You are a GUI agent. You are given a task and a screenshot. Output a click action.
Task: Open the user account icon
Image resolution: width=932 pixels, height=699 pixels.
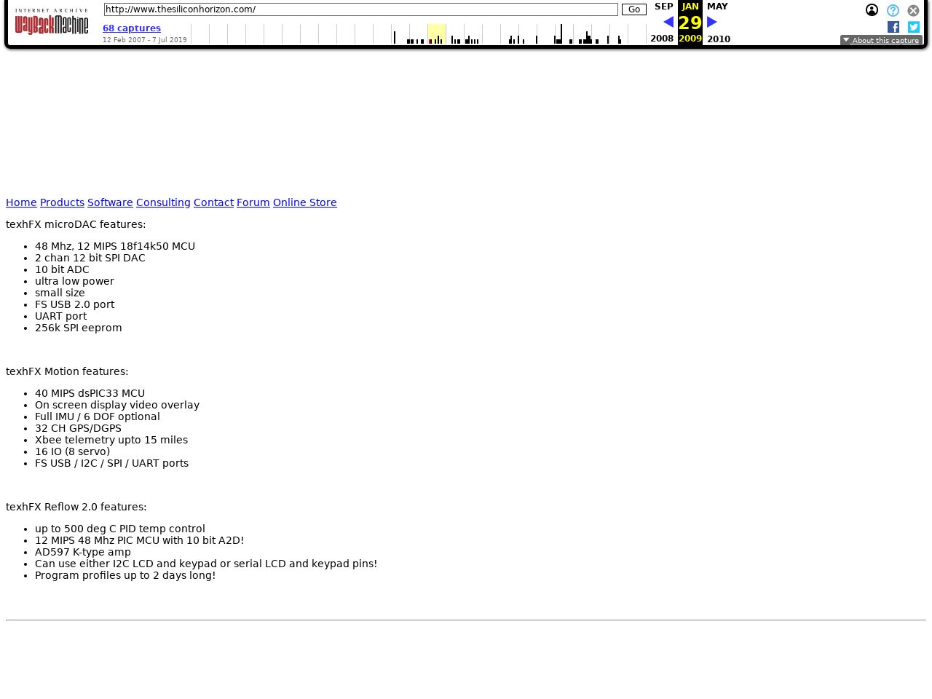[x=872, y=10]
